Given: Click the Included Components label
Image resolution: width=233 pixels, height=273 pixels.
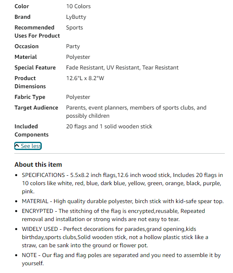Looking at the screenshot, I should [32, 131].
